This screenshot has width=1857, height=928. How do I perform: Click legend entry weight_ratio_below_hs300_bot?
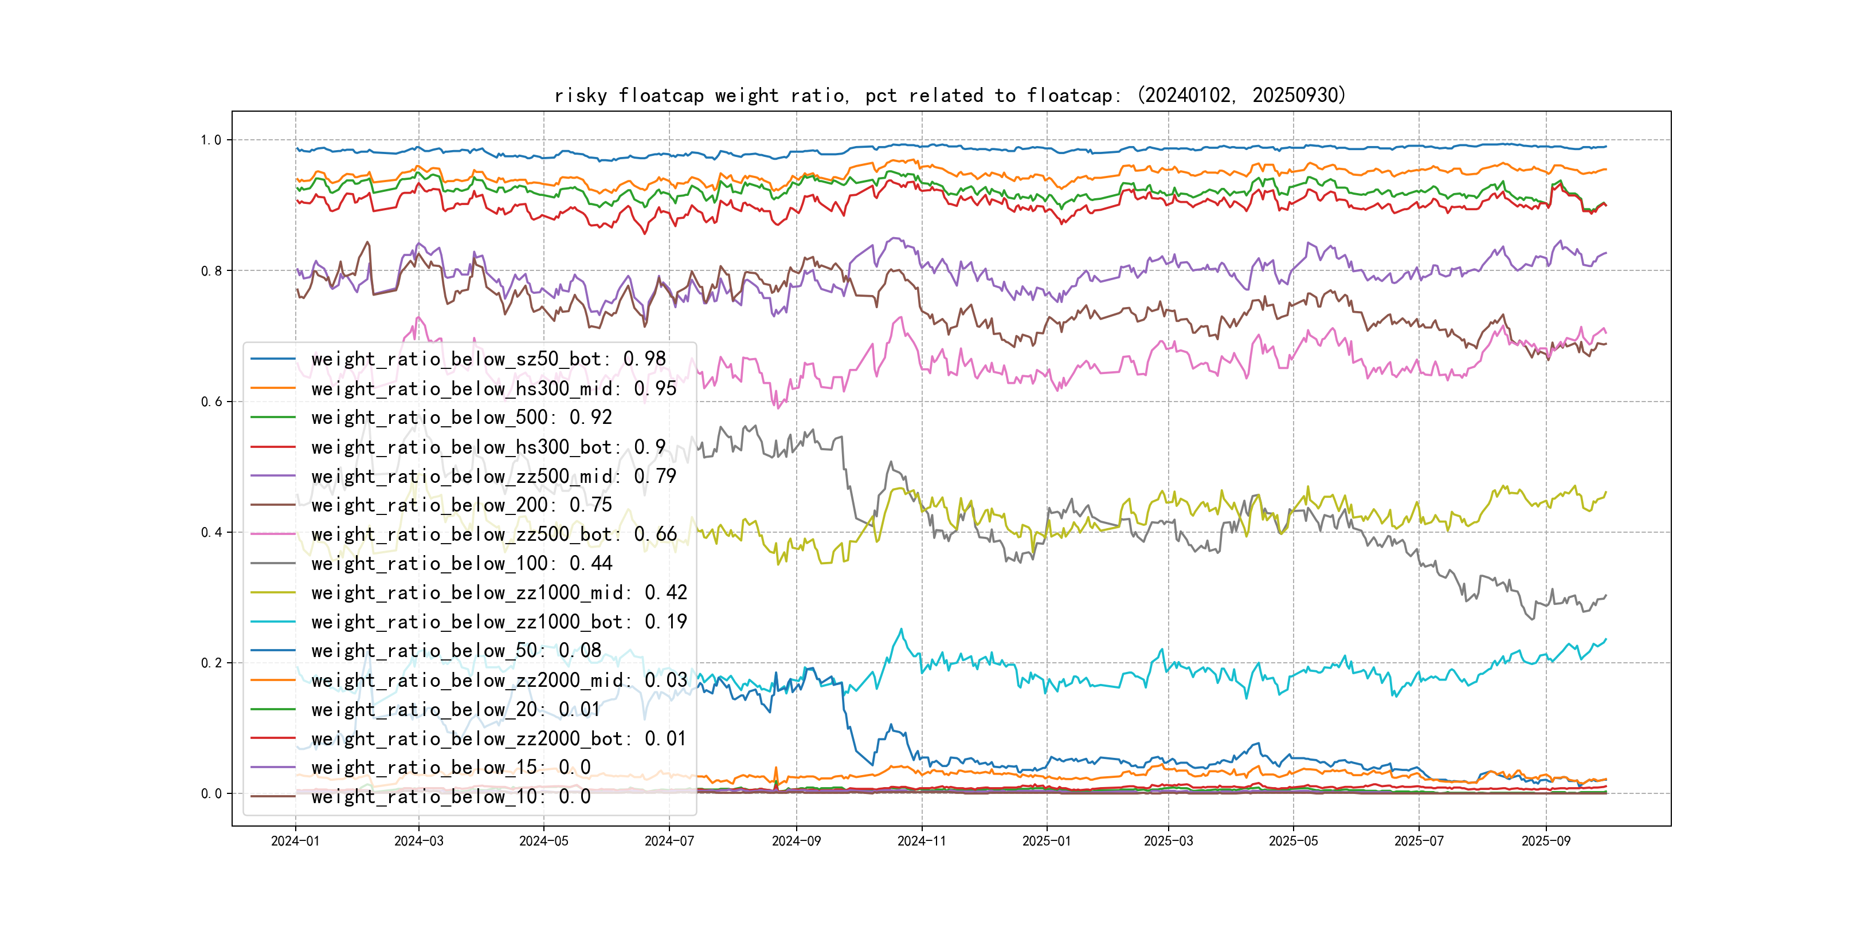pos(488,447)
